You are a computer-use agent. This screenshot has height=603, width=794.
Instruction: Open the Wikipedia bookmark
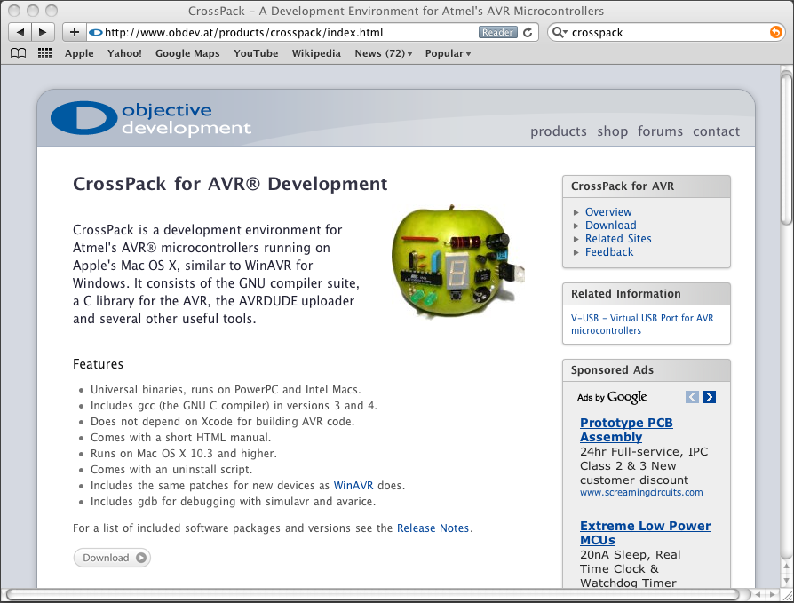[x=316, y=53]
